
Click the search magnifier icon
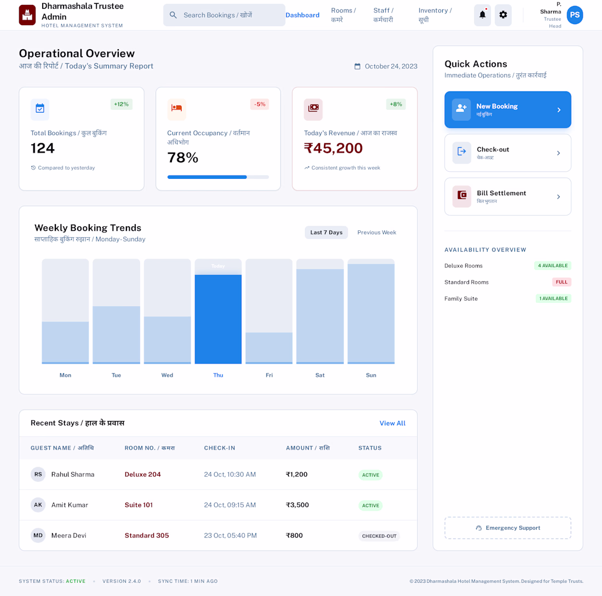[173, 15]
